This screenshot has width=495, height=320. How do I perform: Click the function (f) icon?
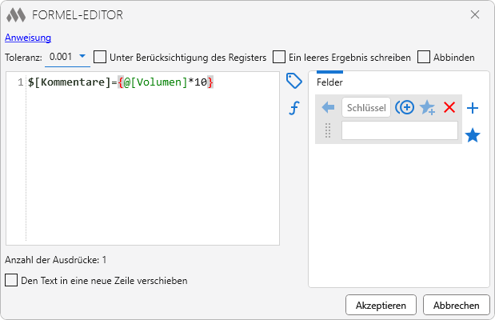[294, 107]
